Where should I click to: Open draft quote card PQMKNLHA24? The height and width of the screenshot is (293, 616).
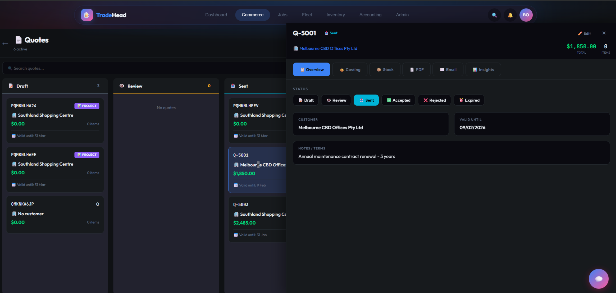[55, 120]
